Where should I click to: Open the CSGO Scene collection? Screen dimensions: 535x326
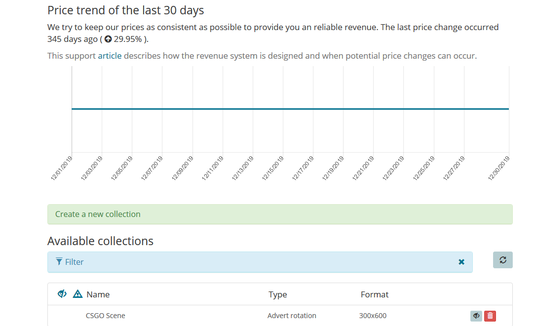pyautogui.click(x=105, y=316)
